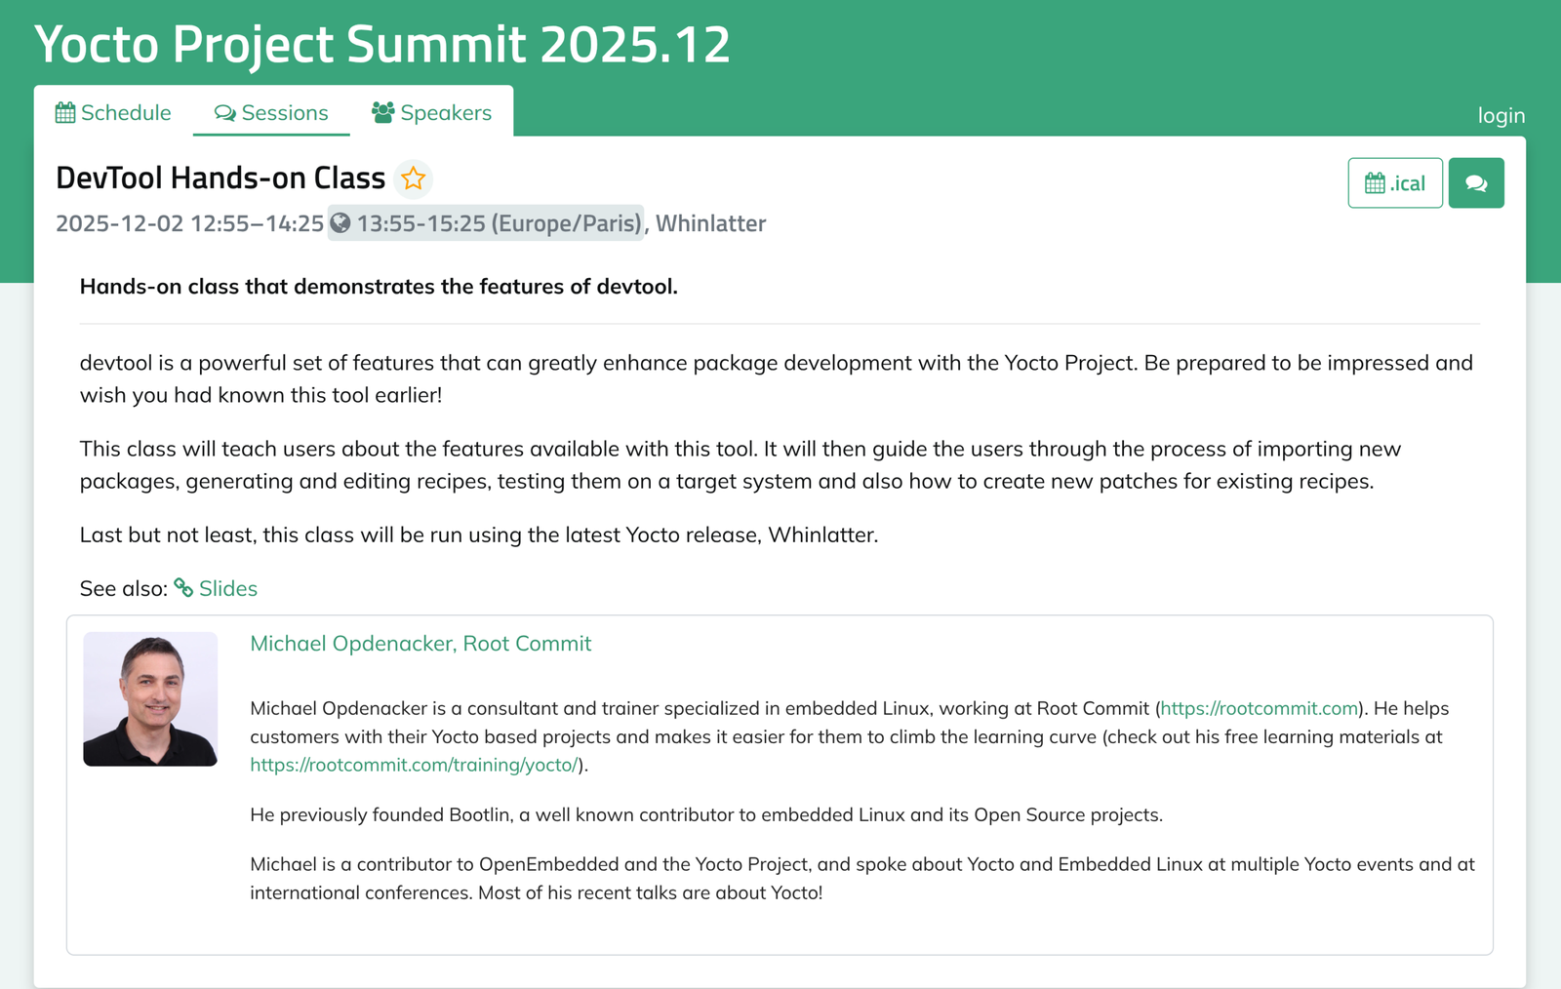Screen dimensions: 1561x989
Task: Open the https://rootcommit.com link
Action: (1258, 709)
